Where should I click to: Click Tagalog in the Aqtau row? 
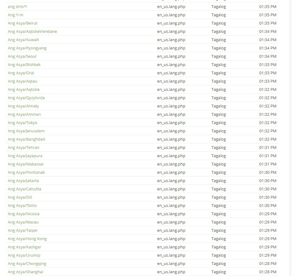219,81
